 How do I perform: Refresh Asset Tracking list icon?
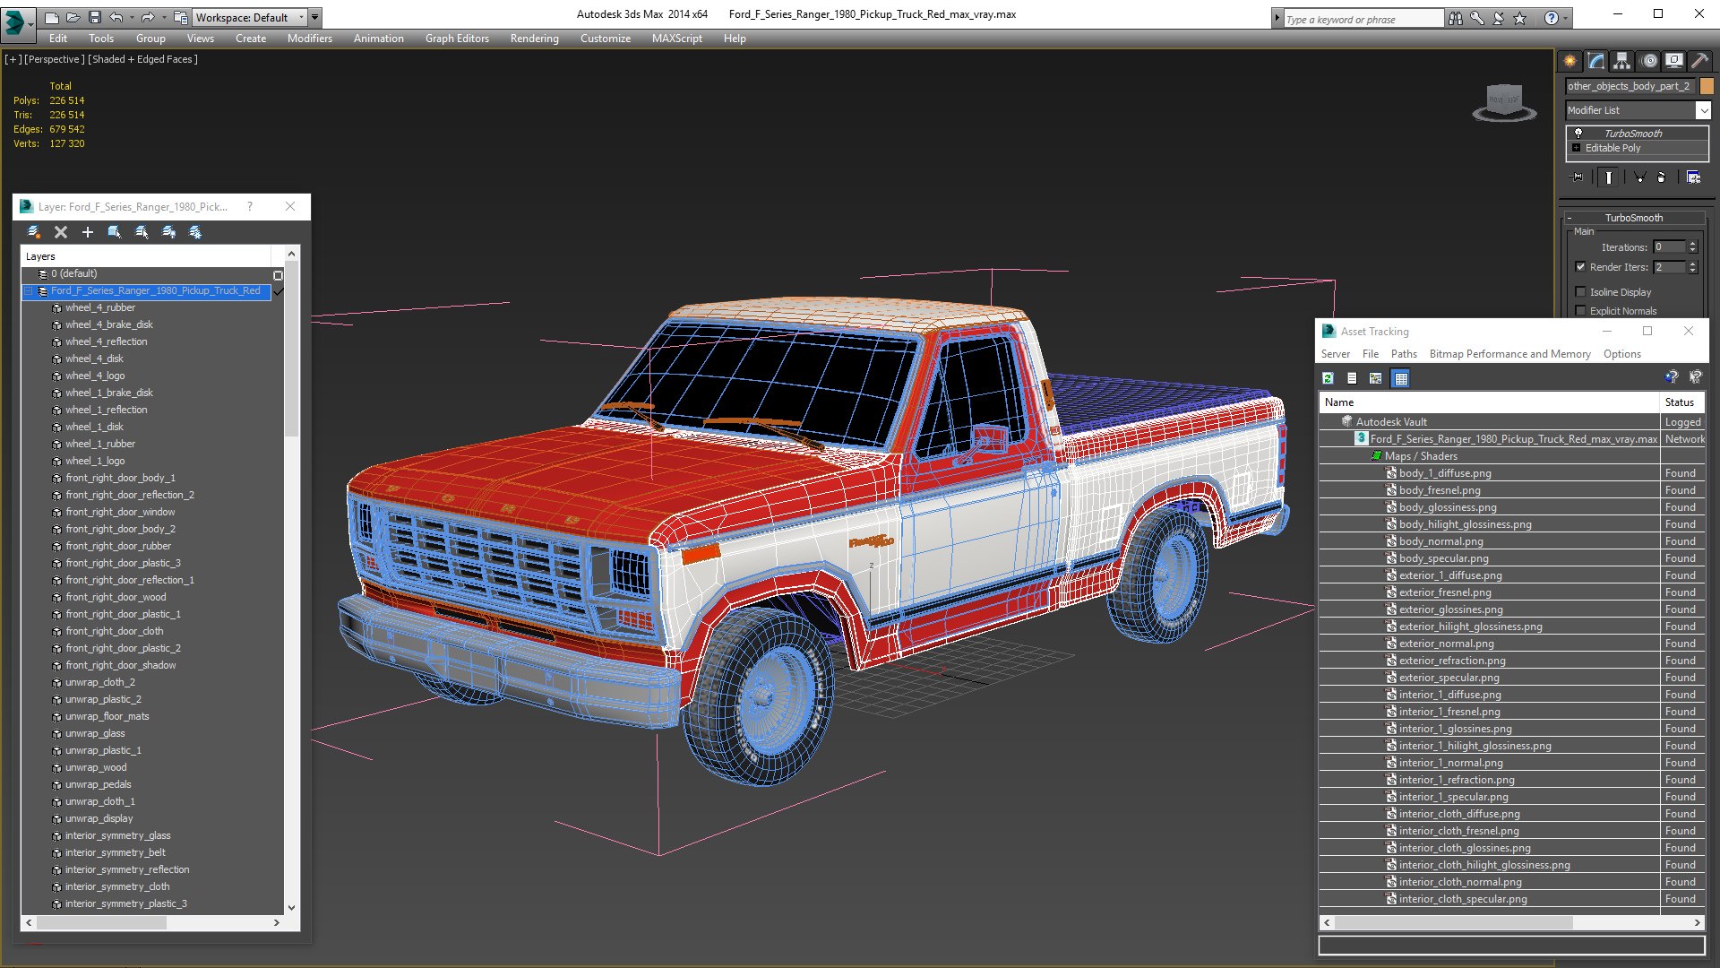[x=1329, y=378]
